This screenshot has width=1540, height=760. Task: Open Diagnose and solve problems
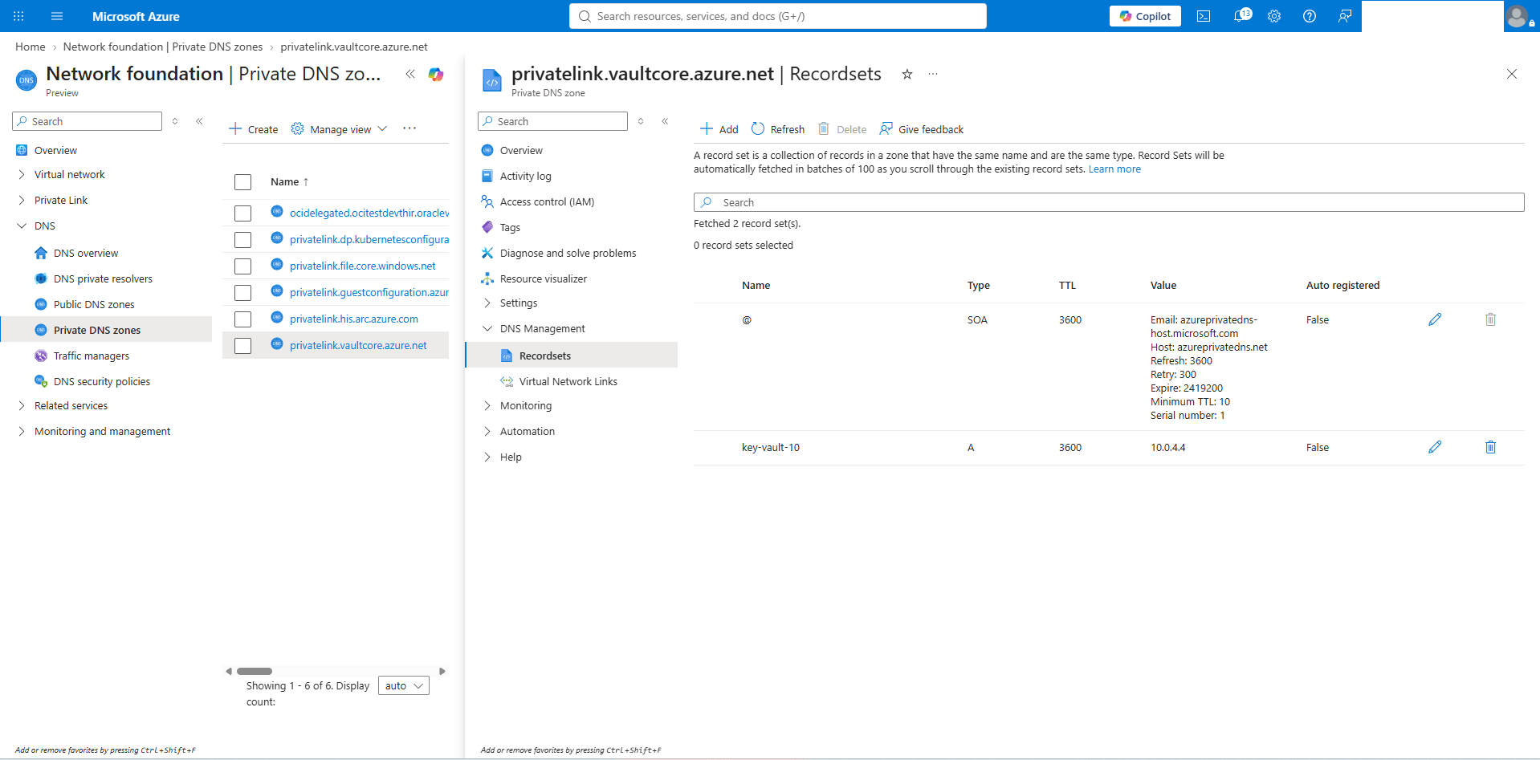click(x=568, y=253)
